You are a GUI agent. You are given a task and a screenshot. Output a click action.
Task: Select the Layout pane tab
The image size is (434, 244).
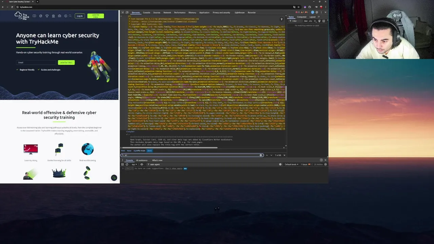(312, 17)
